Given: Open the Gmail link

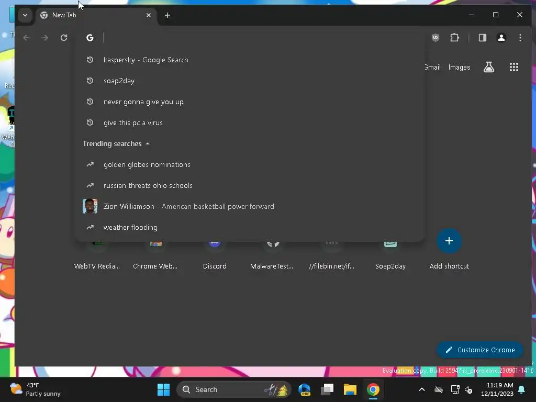Looking at the screenshot, I should [x=432, y=68].
